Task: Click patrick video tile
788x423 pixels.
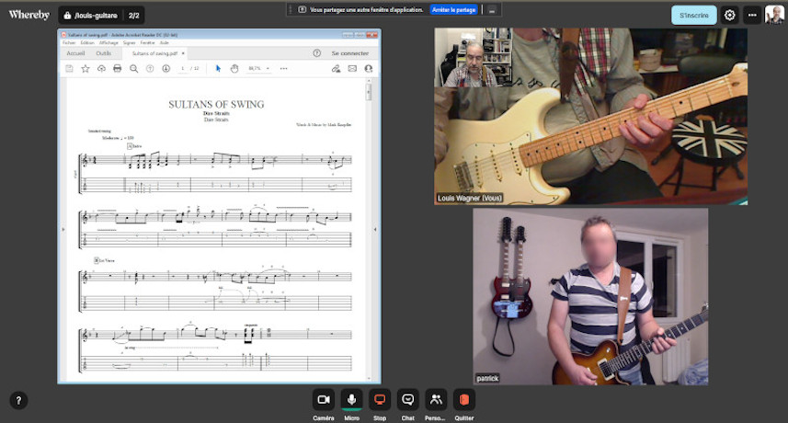Action: coord(590,296)
